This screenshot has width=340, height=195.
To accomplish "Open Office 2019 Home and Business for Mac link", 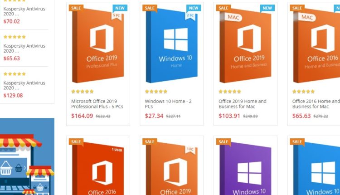I will tap(243, 104).
